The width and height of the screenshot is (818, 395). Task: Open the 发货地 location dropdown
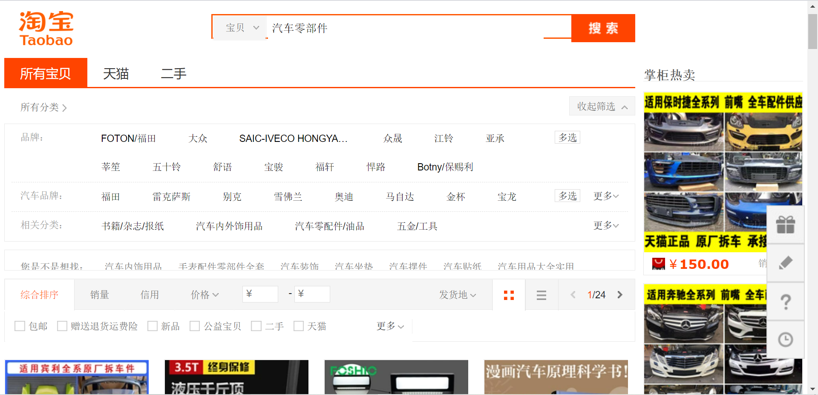click(458, 295)
